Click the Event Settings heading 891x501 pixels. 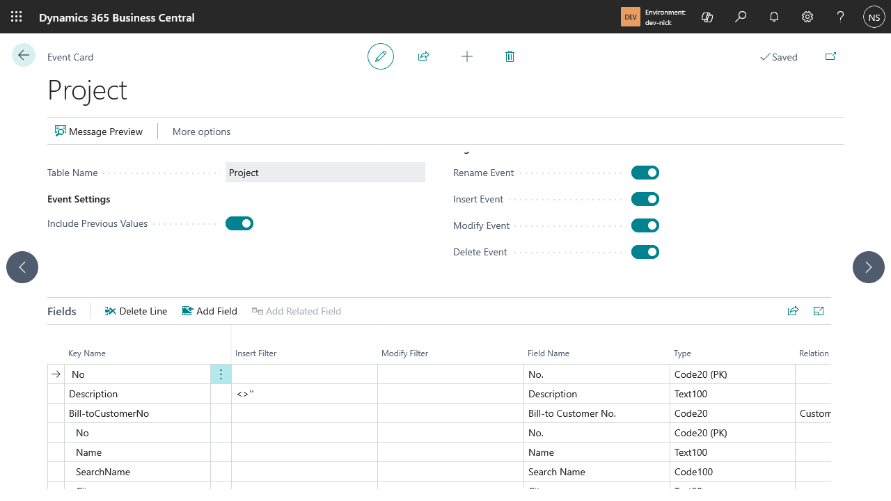point(79,199)
